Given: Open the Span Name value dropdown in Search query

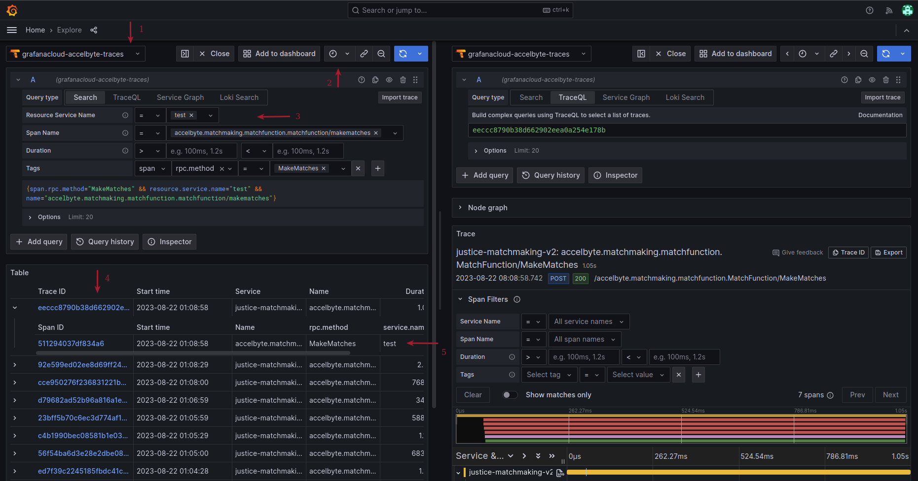Looking at the screenshot, I should [x=395, y=133].
